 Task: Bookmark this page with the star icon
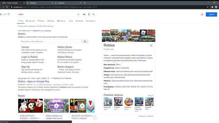pyautogui.click(x=208, y=7)
